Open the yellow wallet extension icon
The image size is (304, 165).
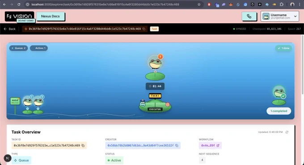tap(274, 4)
